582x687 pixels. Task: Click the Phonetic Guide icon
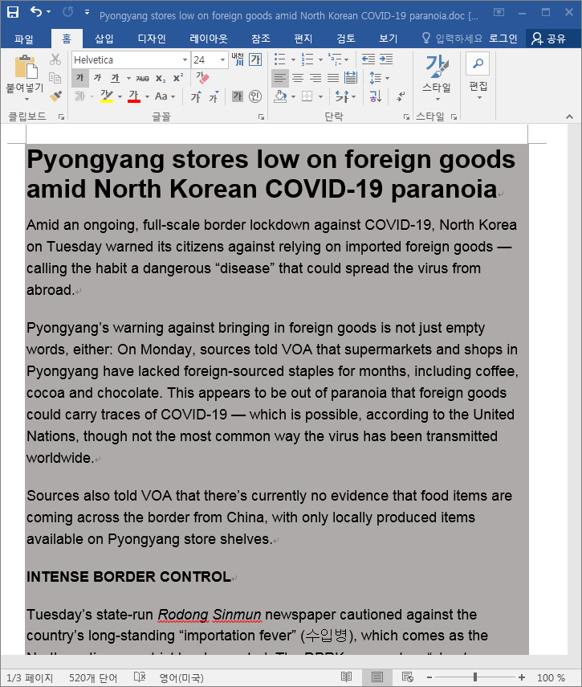[x=238, y=59]
